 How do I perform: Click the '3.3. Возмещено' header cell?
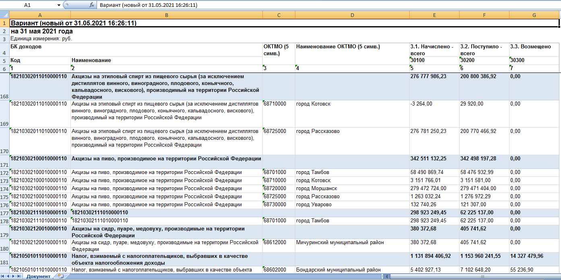534,50
